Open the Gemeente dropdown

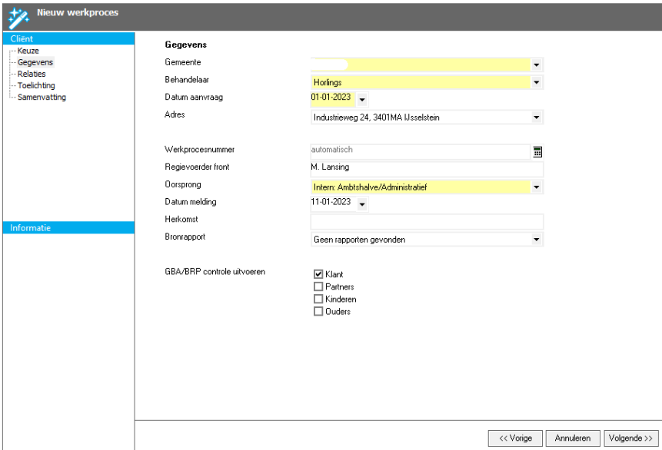[x=537, y=65]
